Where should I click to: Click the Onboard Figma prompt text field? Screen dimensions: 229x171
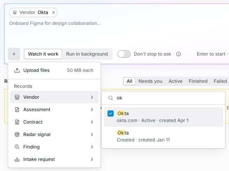[55, 23]
